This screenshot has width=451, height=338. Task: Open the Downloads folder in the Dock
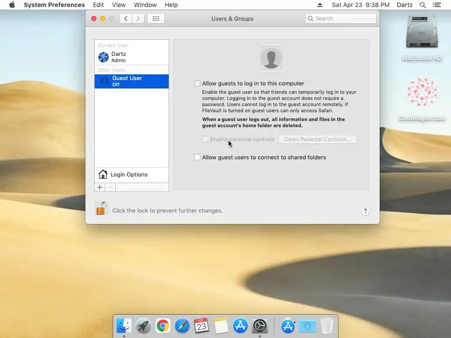(307, 326)
